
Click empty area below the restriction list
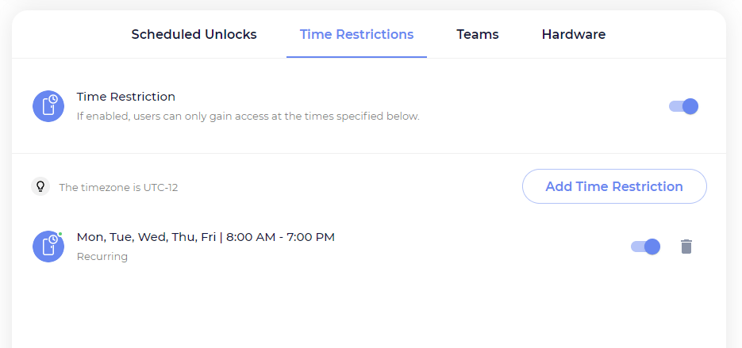[x=369, y=308]
